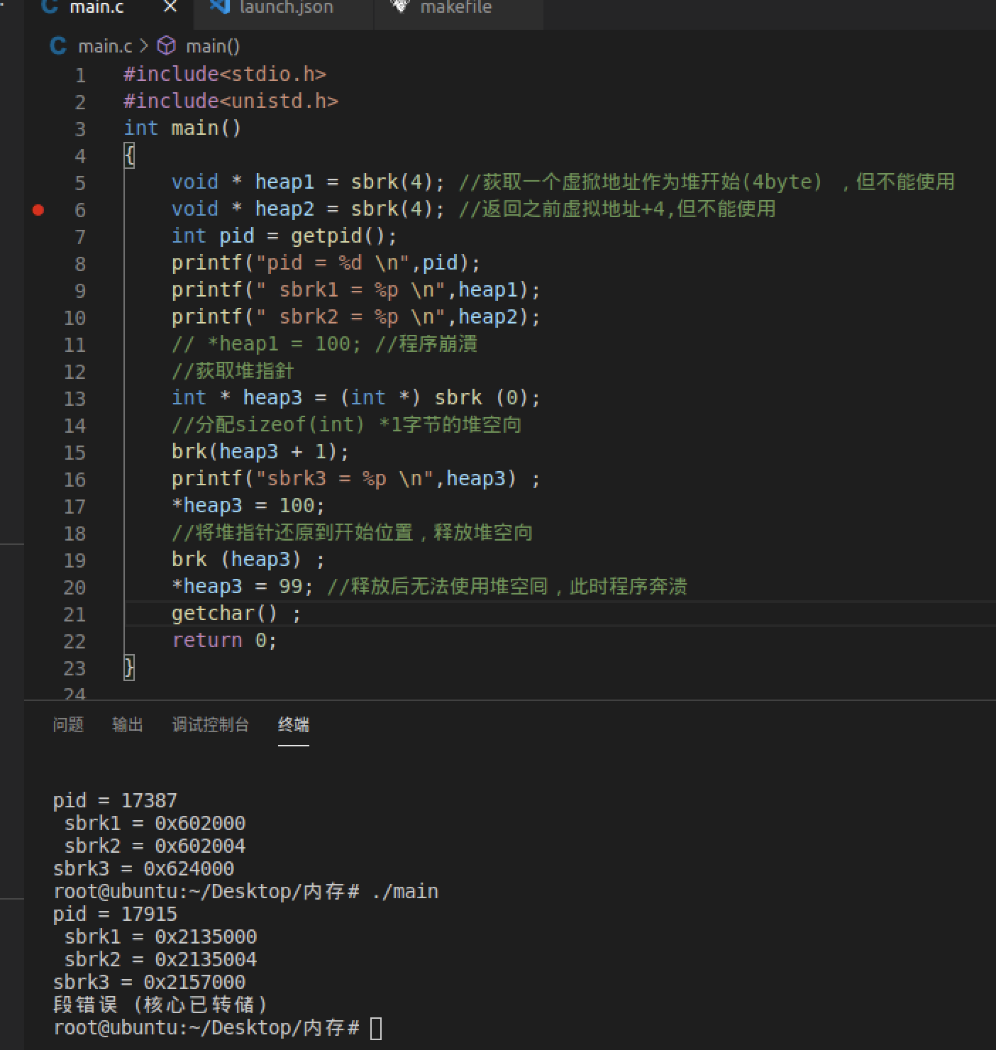Click 'int main()' on line 3
996x1050 pixels.
coord(182,128)
